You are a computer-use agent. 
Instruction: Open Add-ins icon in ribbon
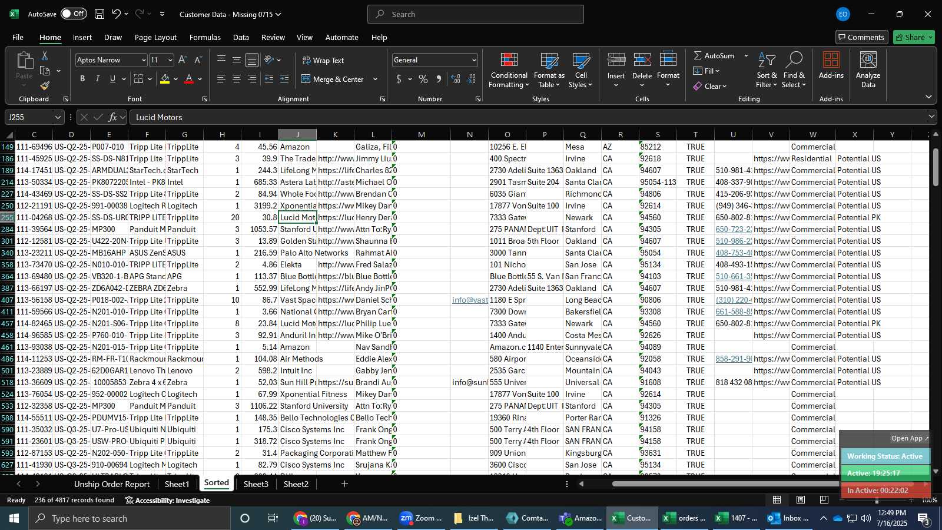[831, 65]
